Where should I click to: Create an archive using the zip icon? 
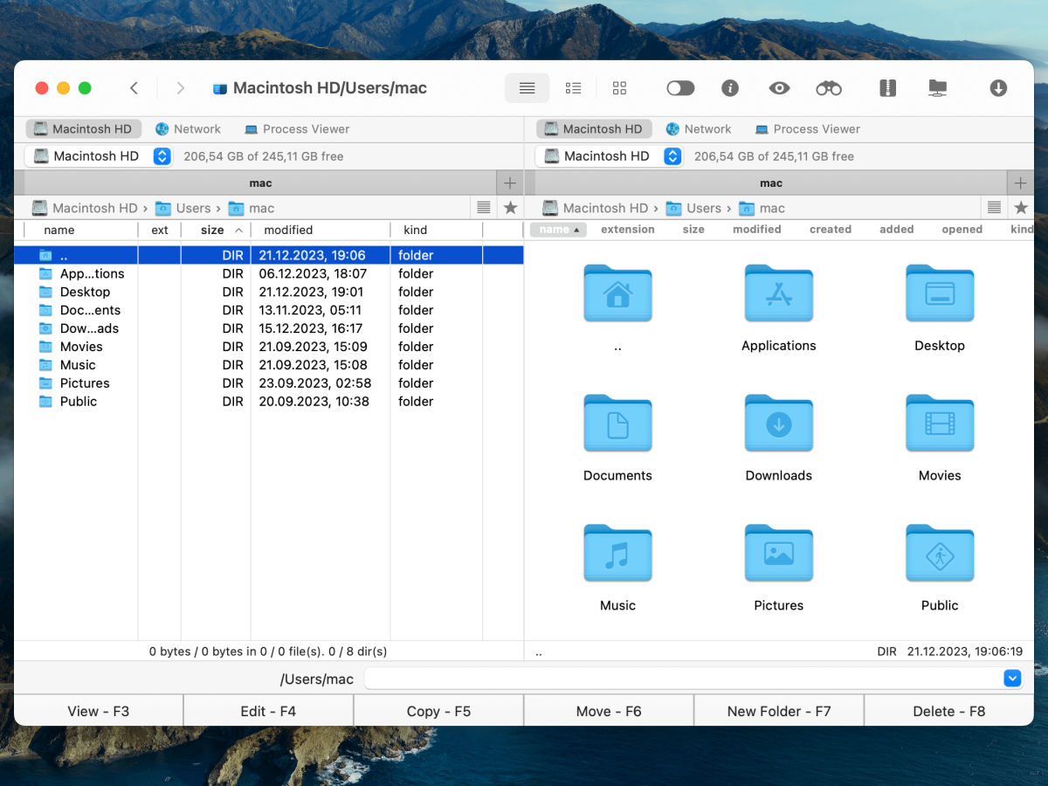click(887, 87)
